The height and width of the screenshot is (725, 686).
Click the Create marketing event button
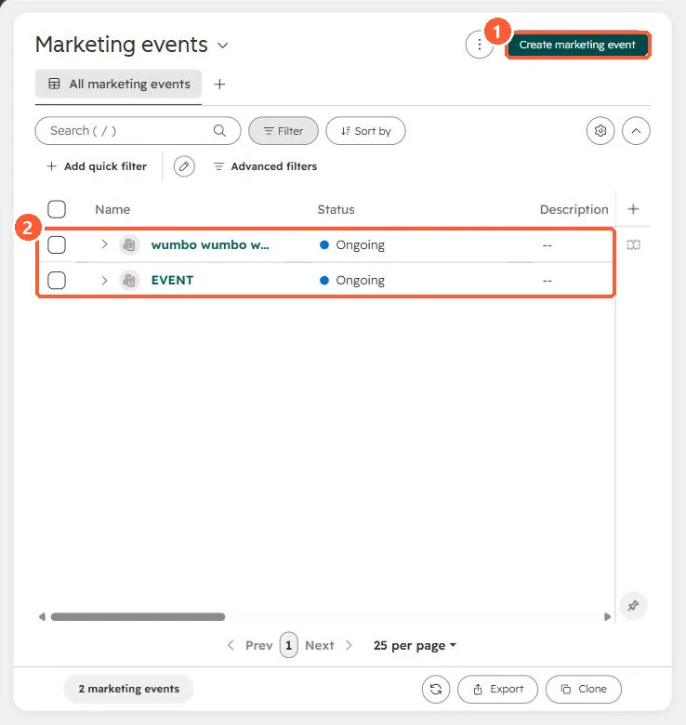pyautogui.click(x=577, y=45)
